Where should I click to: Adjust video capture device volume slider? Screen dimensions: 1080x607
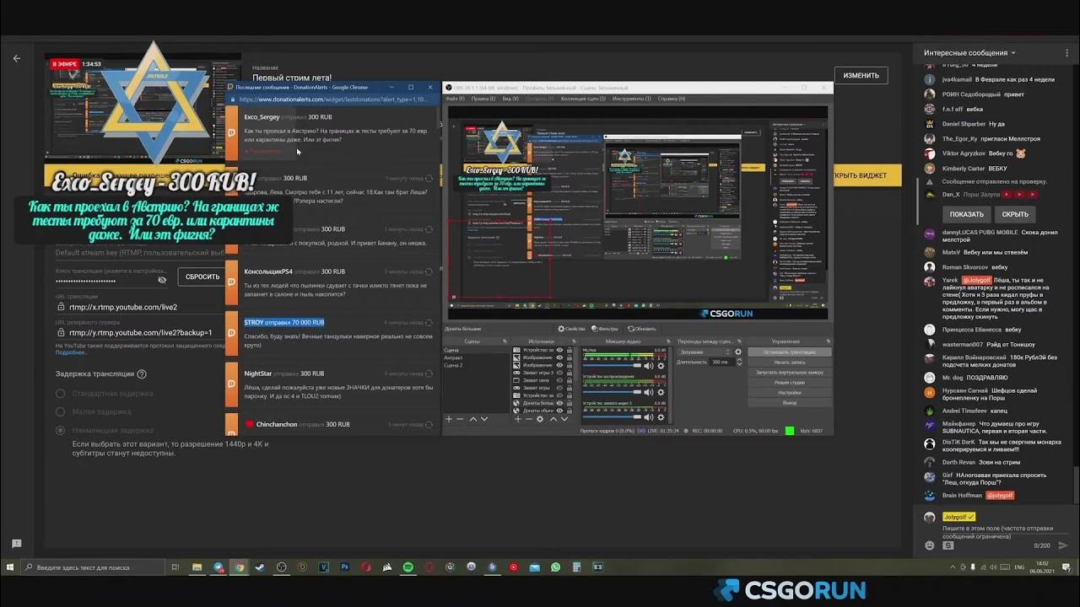click(x=612, y=416)
